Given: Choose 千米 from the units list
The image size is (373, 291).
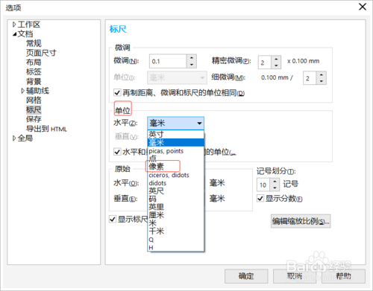Looking at the screenshot, I should click(176, 231).
